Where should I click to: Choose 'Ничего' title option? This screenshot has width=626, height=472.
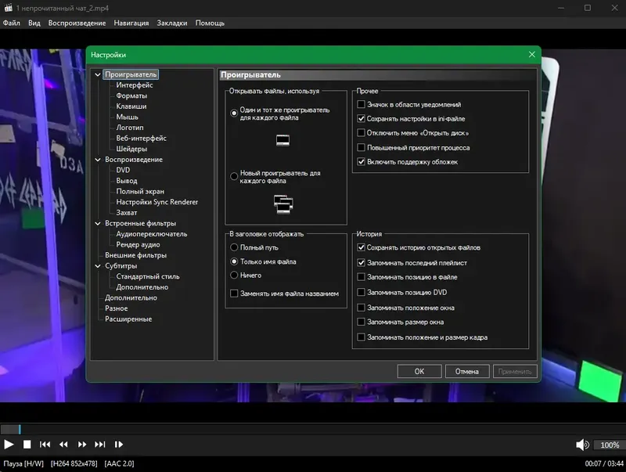234,275
